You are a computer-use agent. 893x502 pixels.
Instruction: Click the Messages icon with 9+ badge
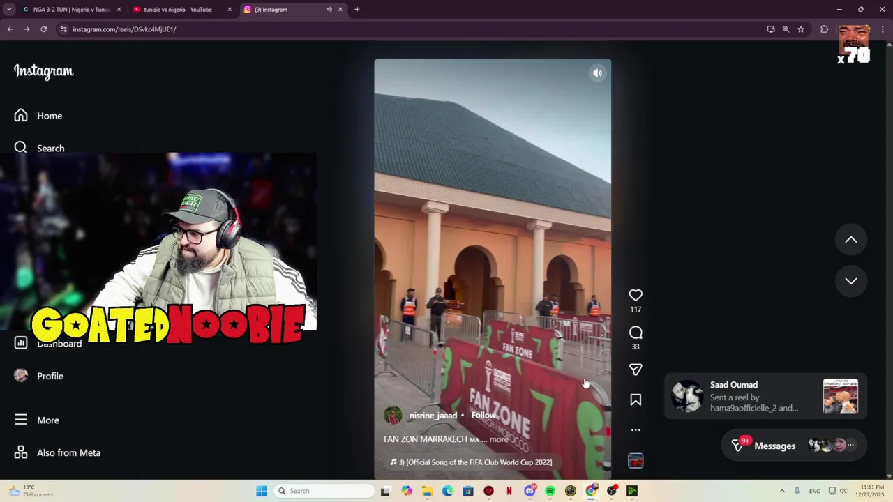point(738,445)
